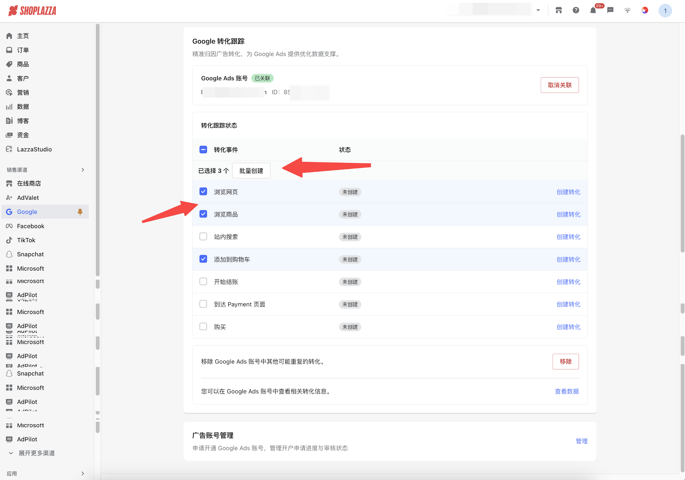
Task: Check the 购买 checkbox
Action: (203, 326)
